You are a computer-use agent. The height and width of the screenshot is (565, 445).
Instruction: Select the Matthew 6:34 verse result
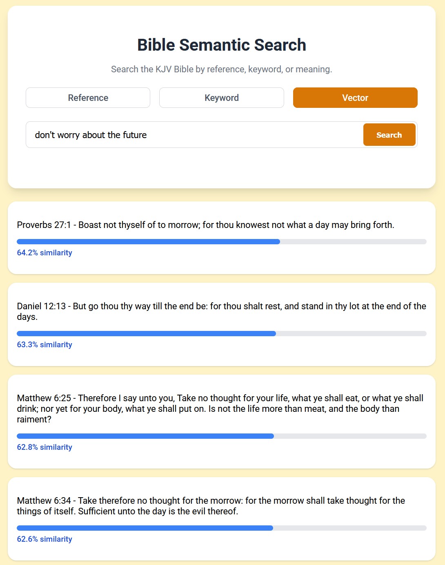(211, 506)
